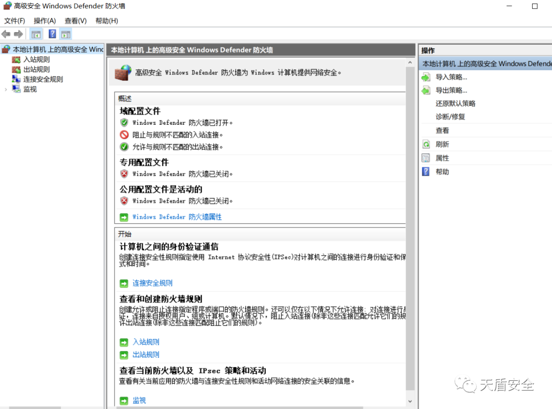Open the 查看 submenu in the actions pane
The image size is (552, 409).
point(442,131)
